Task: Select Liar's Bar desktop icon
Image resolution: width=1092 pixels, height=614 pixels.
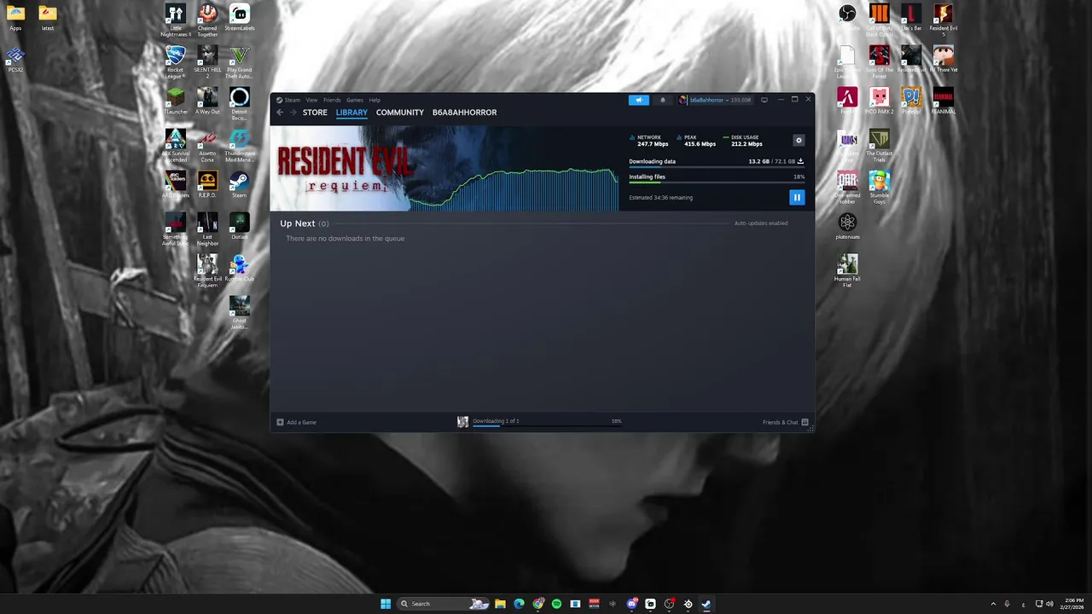Action: coord(911,17)
